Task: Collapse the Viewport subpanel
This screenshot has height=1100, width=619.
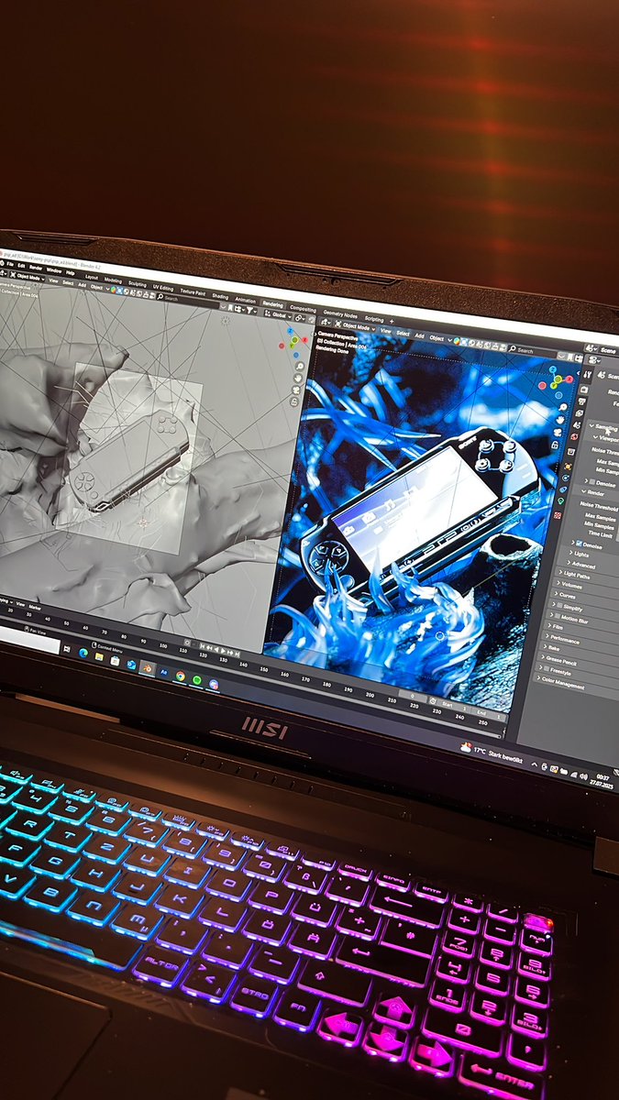Action: point(608,438)
